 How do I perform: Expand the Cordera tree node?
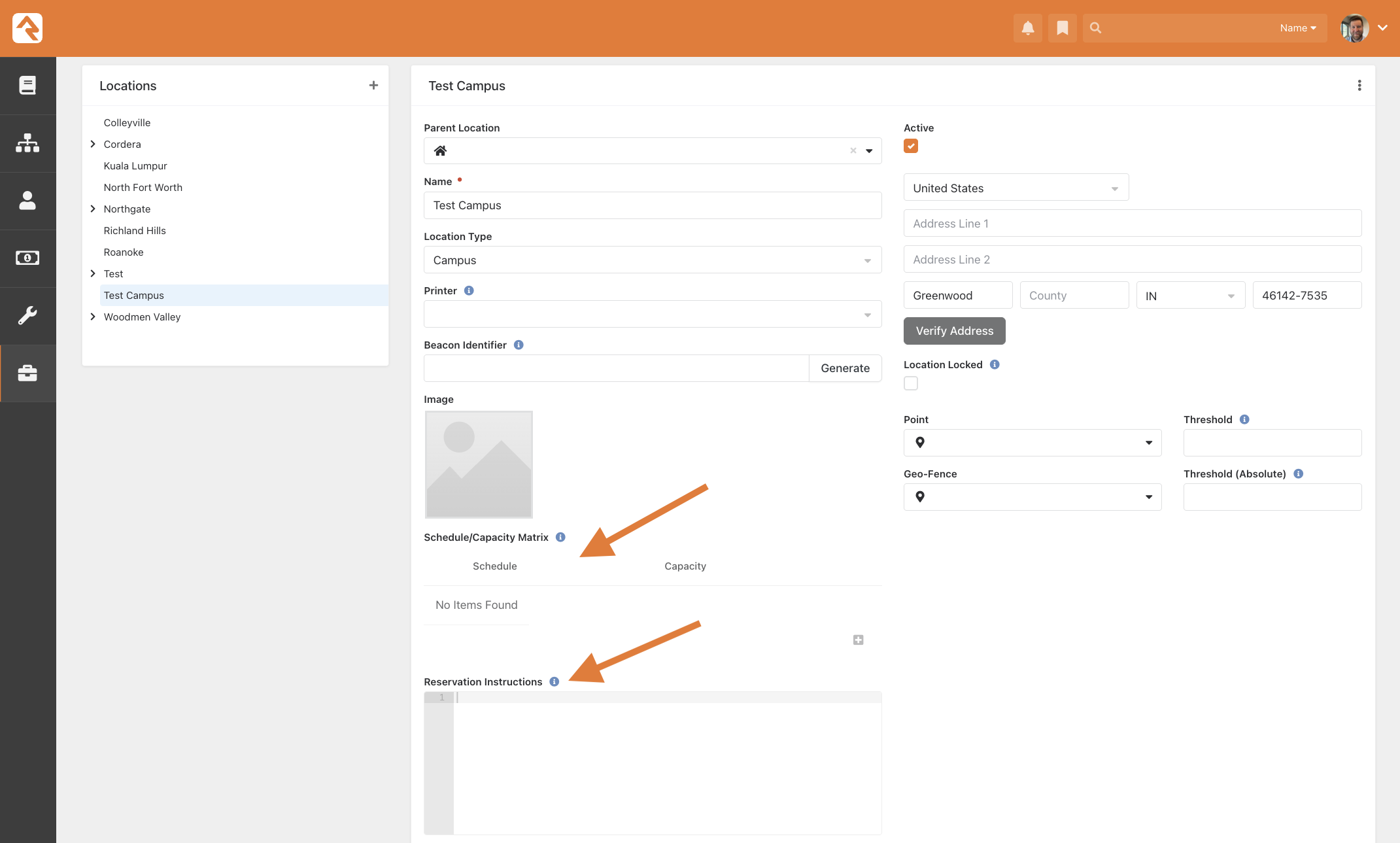pos(93,144)
